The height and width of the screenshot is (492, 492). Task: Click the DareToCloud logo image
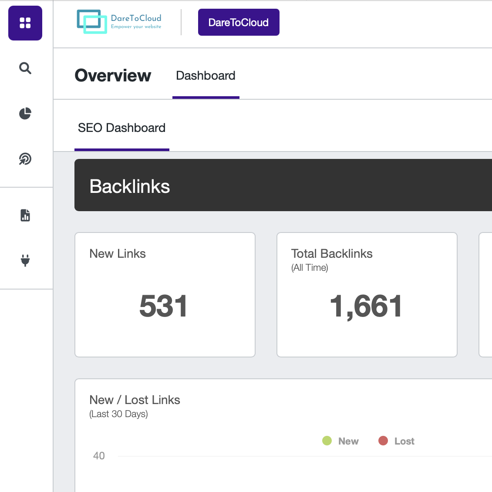click(x=119, y=22)
